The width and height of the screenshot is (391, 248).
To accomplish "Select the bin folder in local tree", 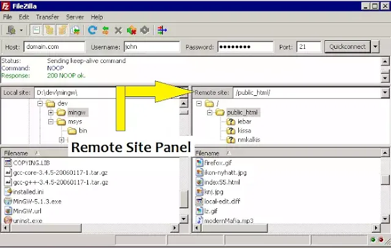I will coord(83,131).
